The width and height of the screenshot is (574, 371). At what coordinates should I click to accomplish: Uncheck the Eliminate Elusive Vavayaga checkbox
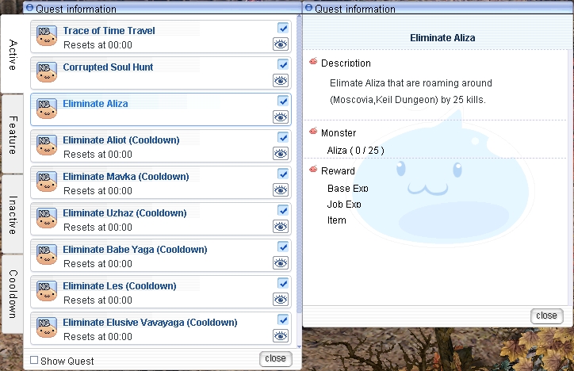point(283,320)
